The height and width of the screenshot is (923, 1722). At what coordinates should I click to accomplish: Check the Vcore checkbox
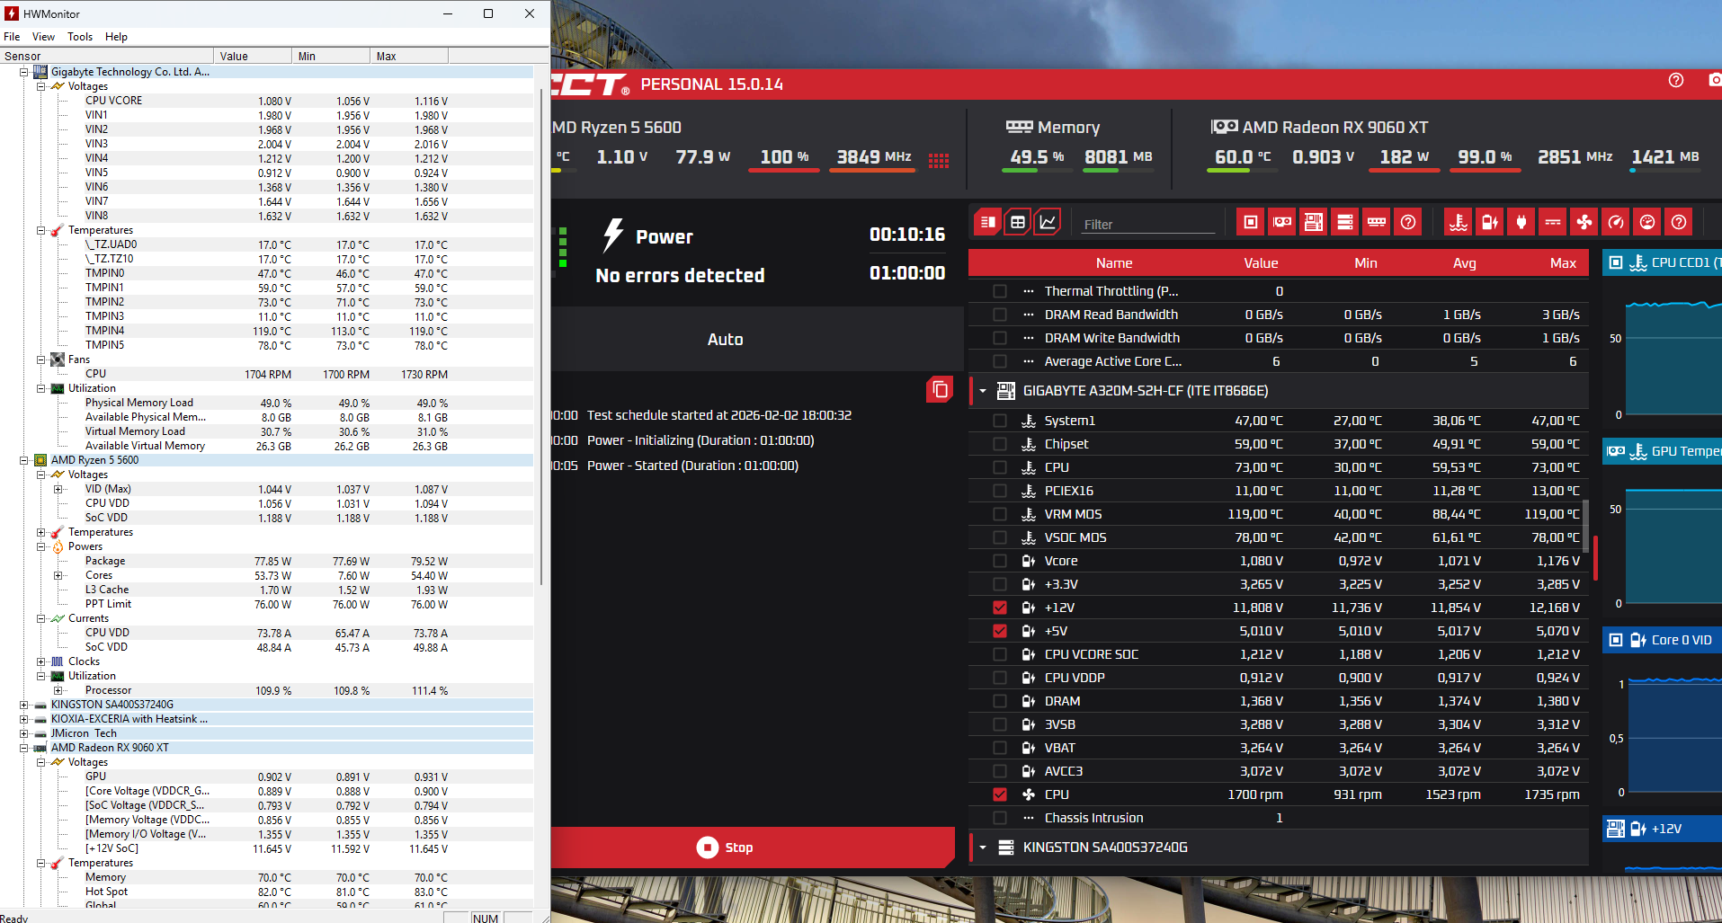[x=1000, y=561]
